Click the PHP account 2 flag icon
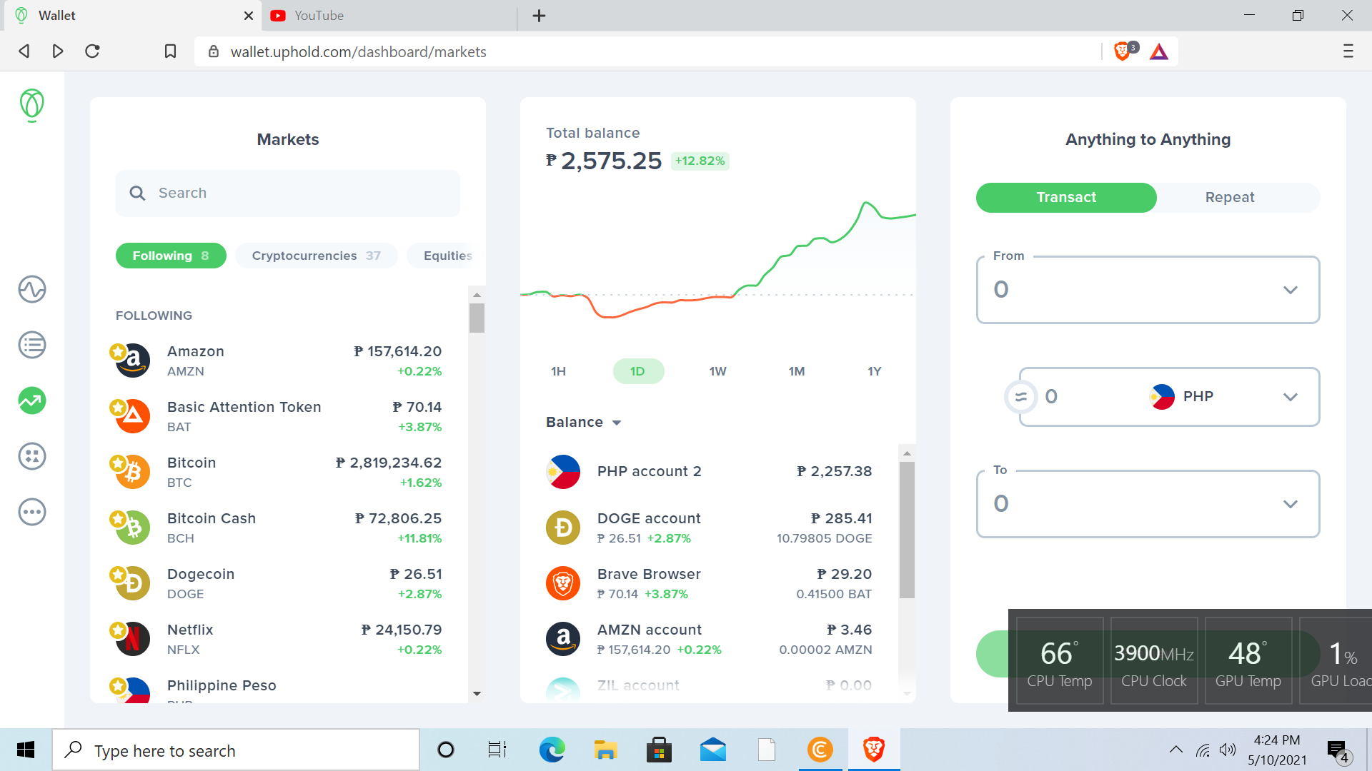Screen dimensions: 1372x771 coord(563,472)
